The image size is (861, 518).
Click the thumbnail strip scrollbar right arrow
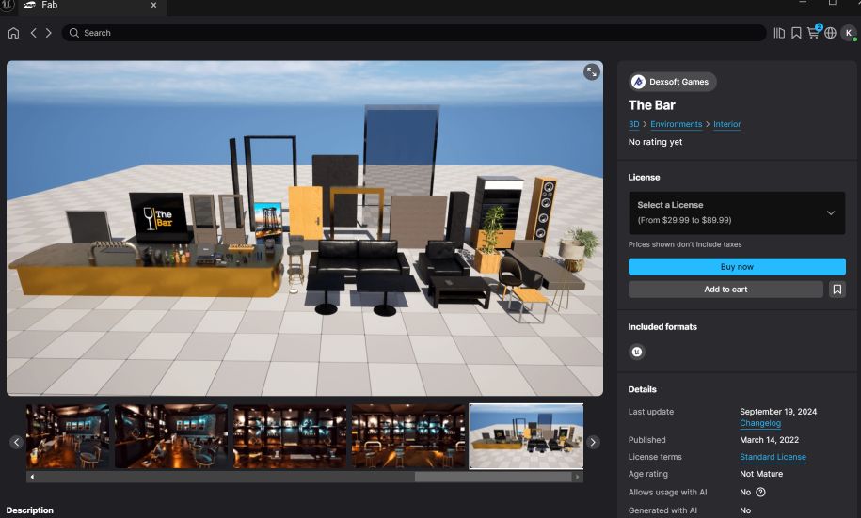point(577,477)
